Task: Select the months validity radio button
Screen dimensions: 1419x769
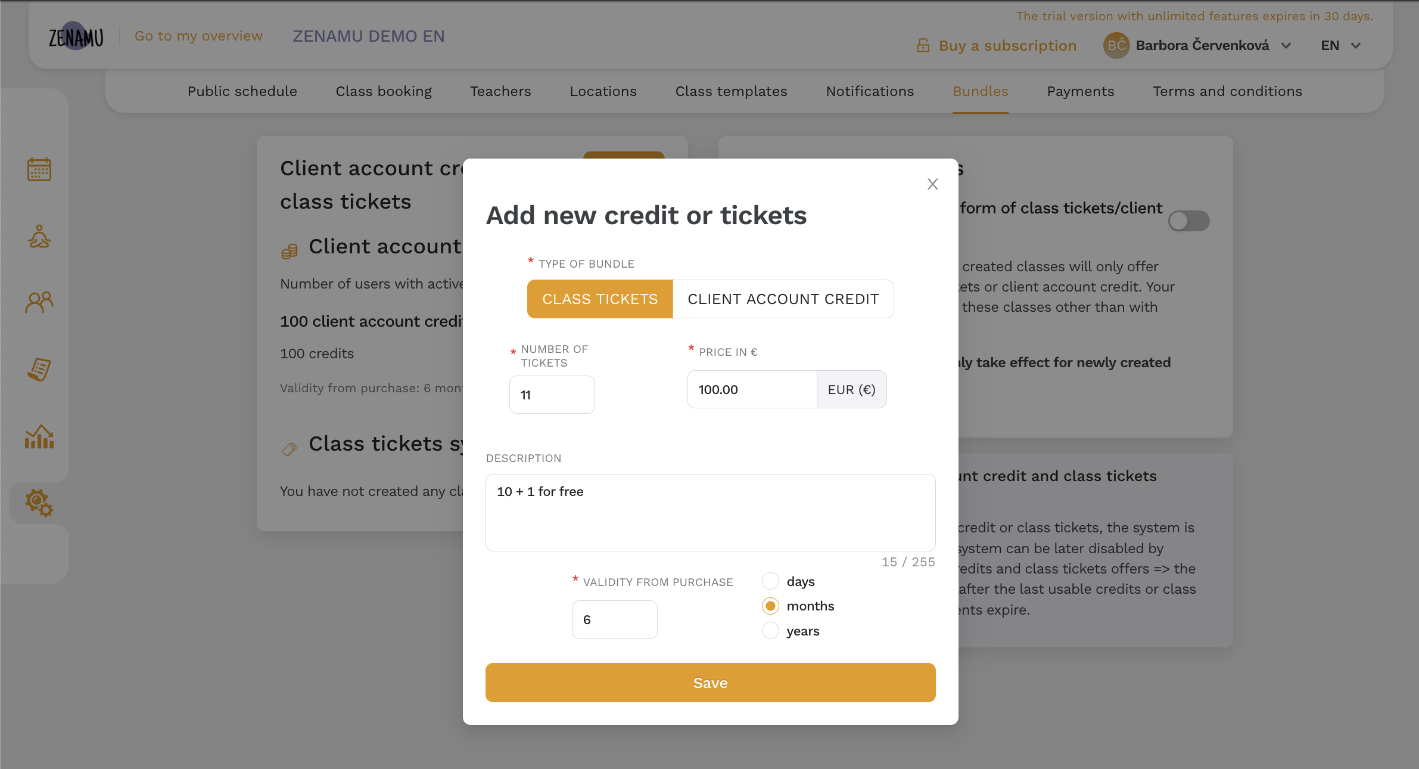Action: pos(770,606)
